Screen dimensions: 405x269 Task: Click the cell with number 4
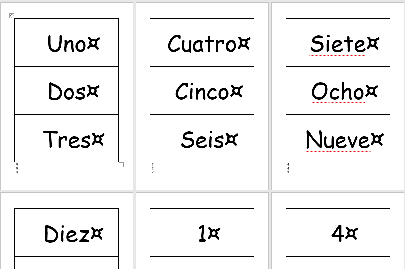pos(338,233)
